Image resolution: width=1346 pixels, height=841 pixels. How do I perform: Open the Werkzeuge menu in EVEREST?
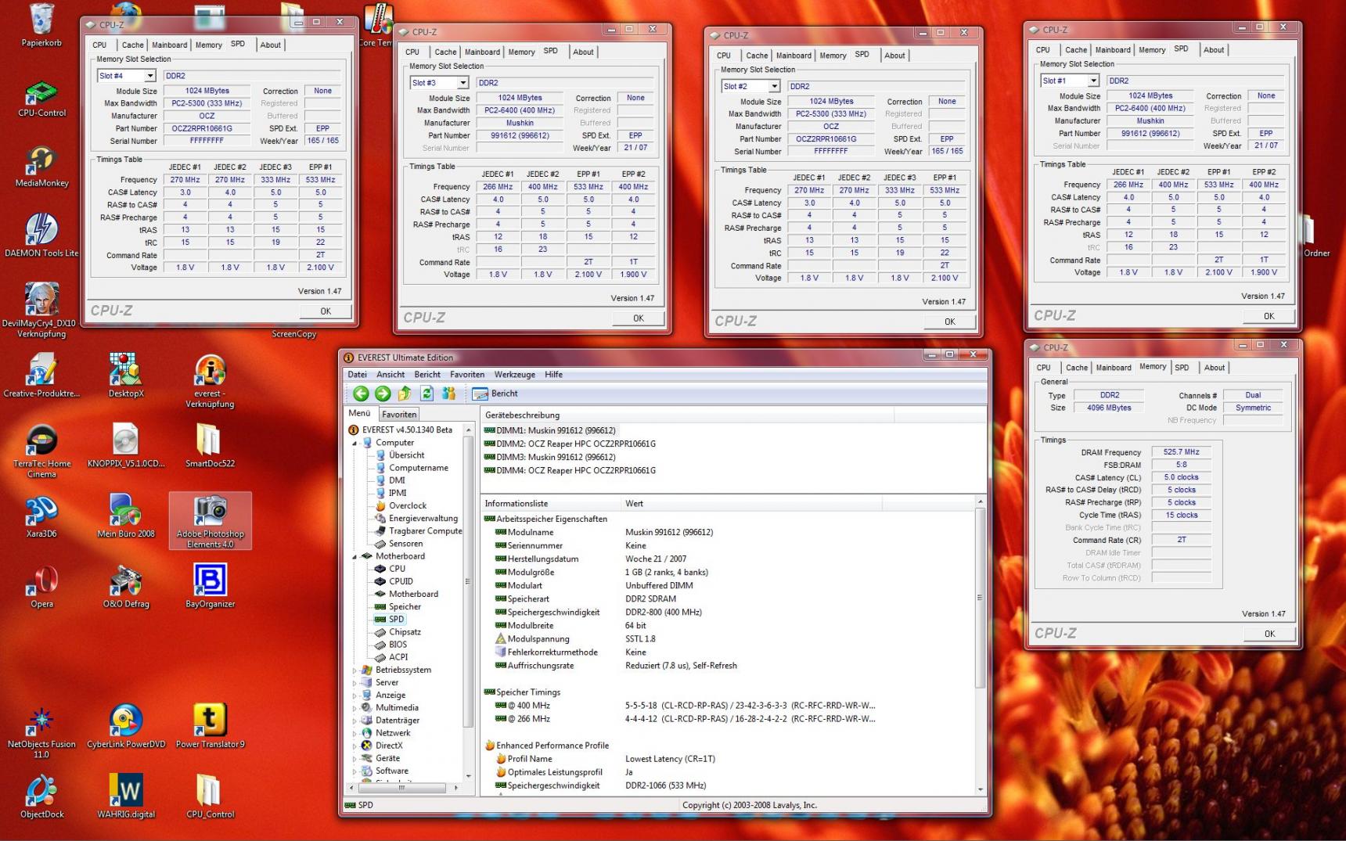(515, 375)
